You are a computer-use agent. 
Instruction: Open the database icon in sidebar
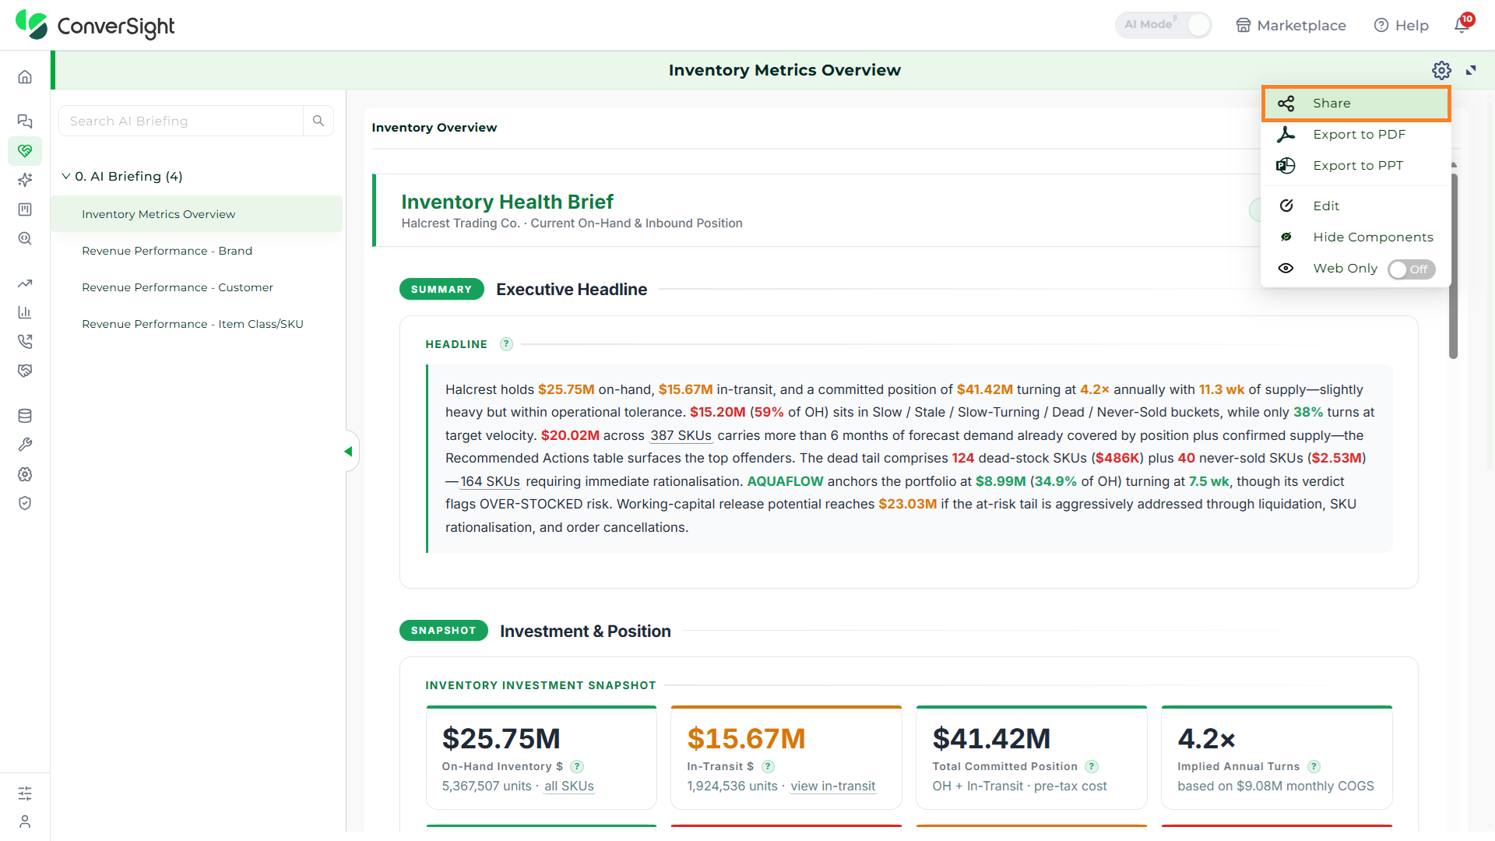[x=25, y=416]
